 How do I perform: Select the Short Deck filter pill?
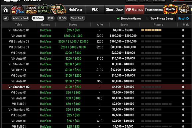(77, 18)
